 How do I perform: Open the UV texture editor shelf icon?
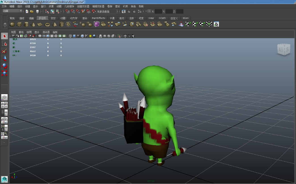(216, 24)
